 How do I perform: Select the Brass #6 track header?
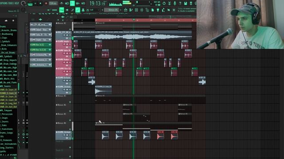tap(63, 126)
